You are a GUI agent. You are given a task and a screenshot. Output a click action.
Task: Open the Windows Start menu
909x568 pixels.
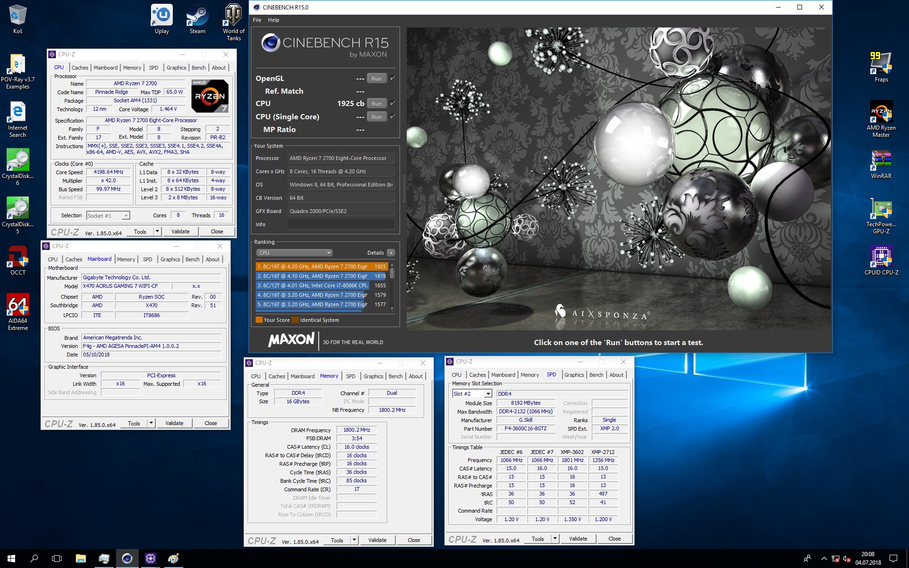11,559
